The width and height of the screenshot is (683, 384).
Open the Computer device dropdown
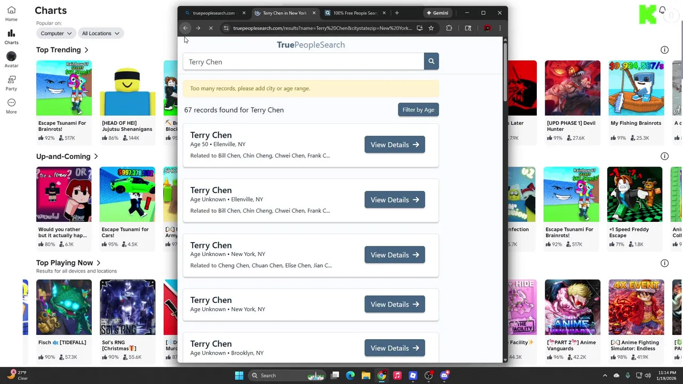[x=56, y=33]
